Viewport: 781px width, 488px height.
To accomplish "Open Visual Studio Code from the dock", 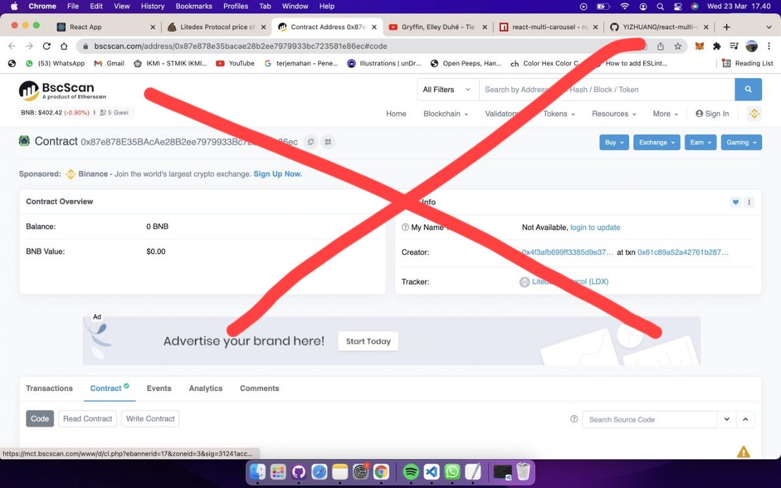I will (x=432, y=472).
